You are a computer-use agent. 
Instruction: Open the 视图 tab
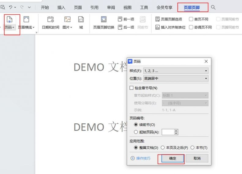point(128,7)
